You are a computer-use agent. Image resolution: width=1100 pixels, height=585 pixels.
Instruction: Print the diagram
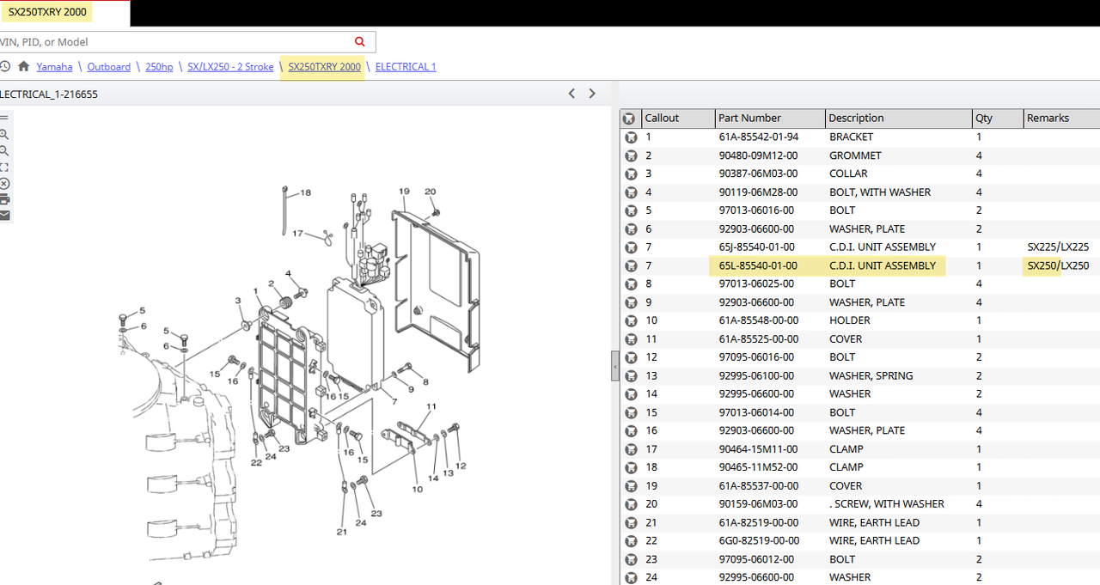coord(4,199)
